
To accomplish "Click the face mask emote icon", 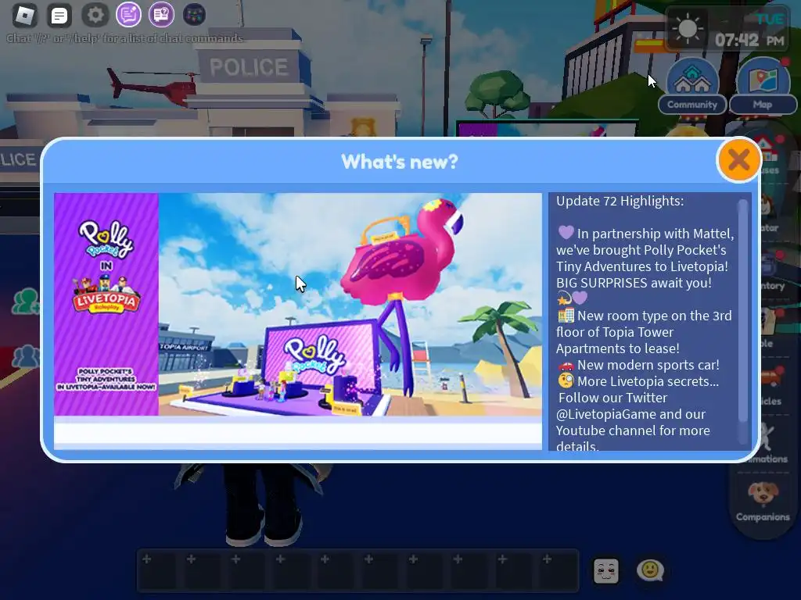I will pos(606,570).
